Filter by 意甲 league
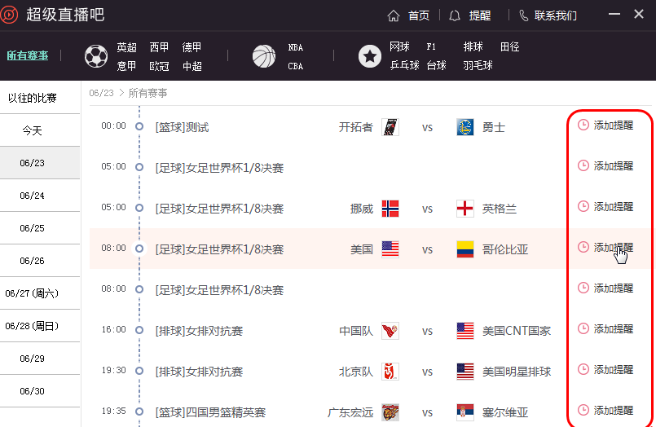Viewport: 656px width, 427px height. tap(127, 66)
